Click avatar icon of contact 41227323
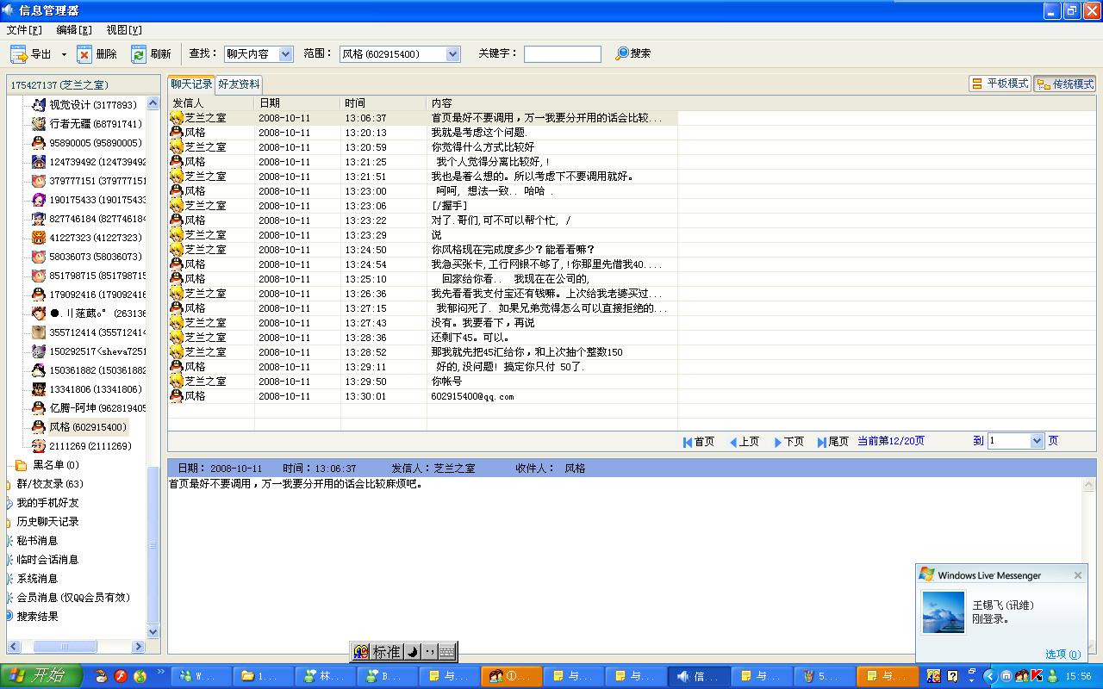 (39, 238)
